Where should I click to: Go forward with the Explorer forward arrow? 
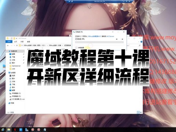pyautogui.click(x=11, y=45)
